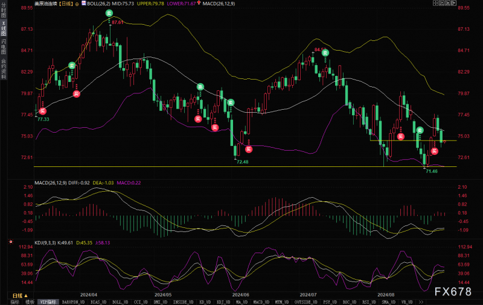This screenshot has width=483, height=305.
Task: Click the green sell marker near 87.61
Action: pyautogui.click(x=109, y=13)
